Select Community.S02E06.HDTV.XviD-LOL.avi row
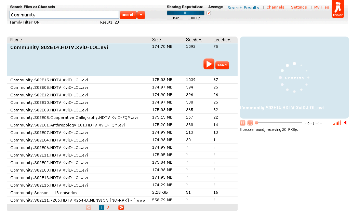359x218 pixels. (122, 148)
